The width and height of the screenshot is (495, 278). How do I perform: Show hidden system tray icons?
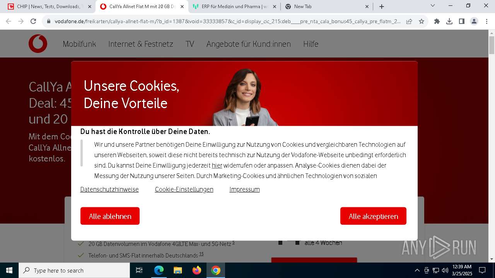point(417,270)
